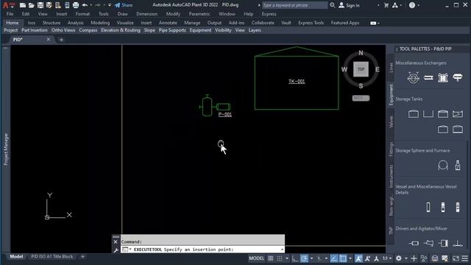
Task: Pick the fourth Miscellaneous Exchangers symbol
Action: point(458,78)
